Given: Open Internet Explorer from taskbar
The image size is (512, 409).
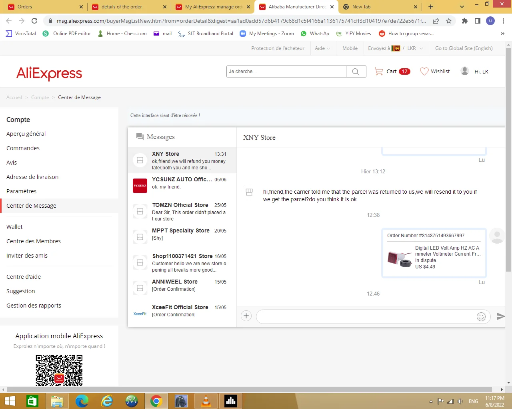Looking at the screenshot, I should pos(107,401).
